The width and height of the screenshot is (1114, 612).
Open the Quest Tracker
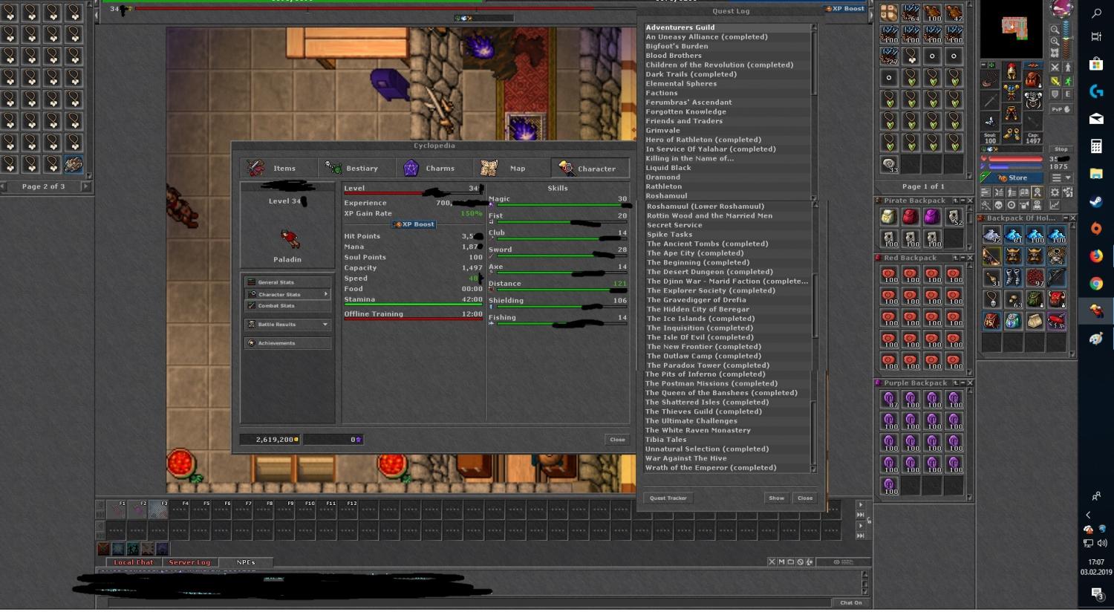668,498
